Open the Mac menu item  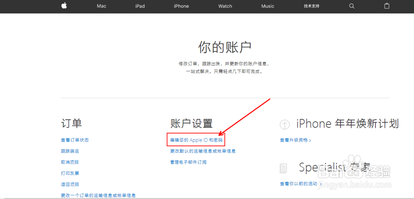(x=101, y=6)
